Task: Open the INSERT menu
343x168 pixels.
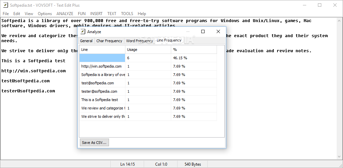Action: [96, 14]
